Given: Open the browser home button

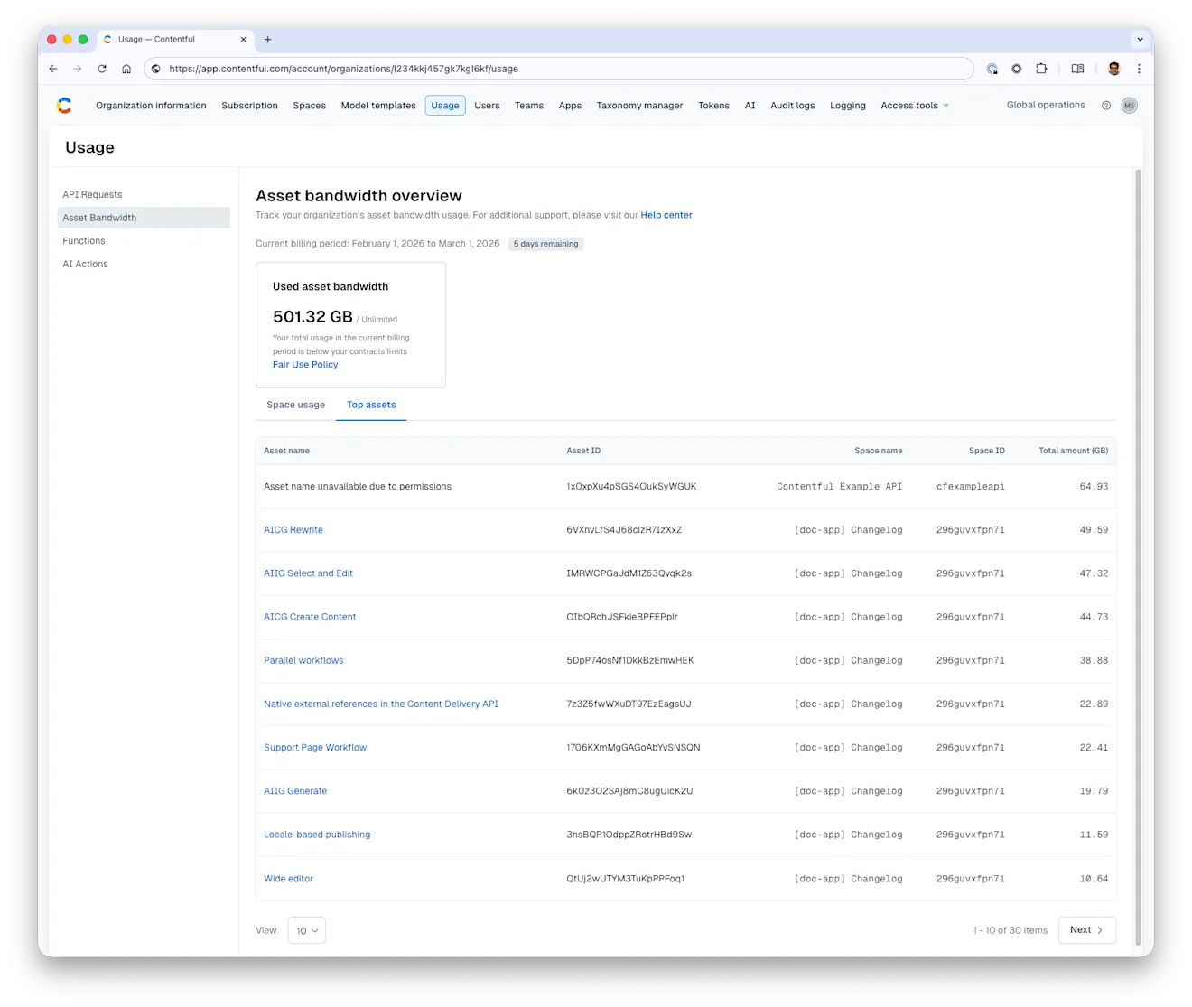Looking at the screenshot, I should click(x=126, y=69).
